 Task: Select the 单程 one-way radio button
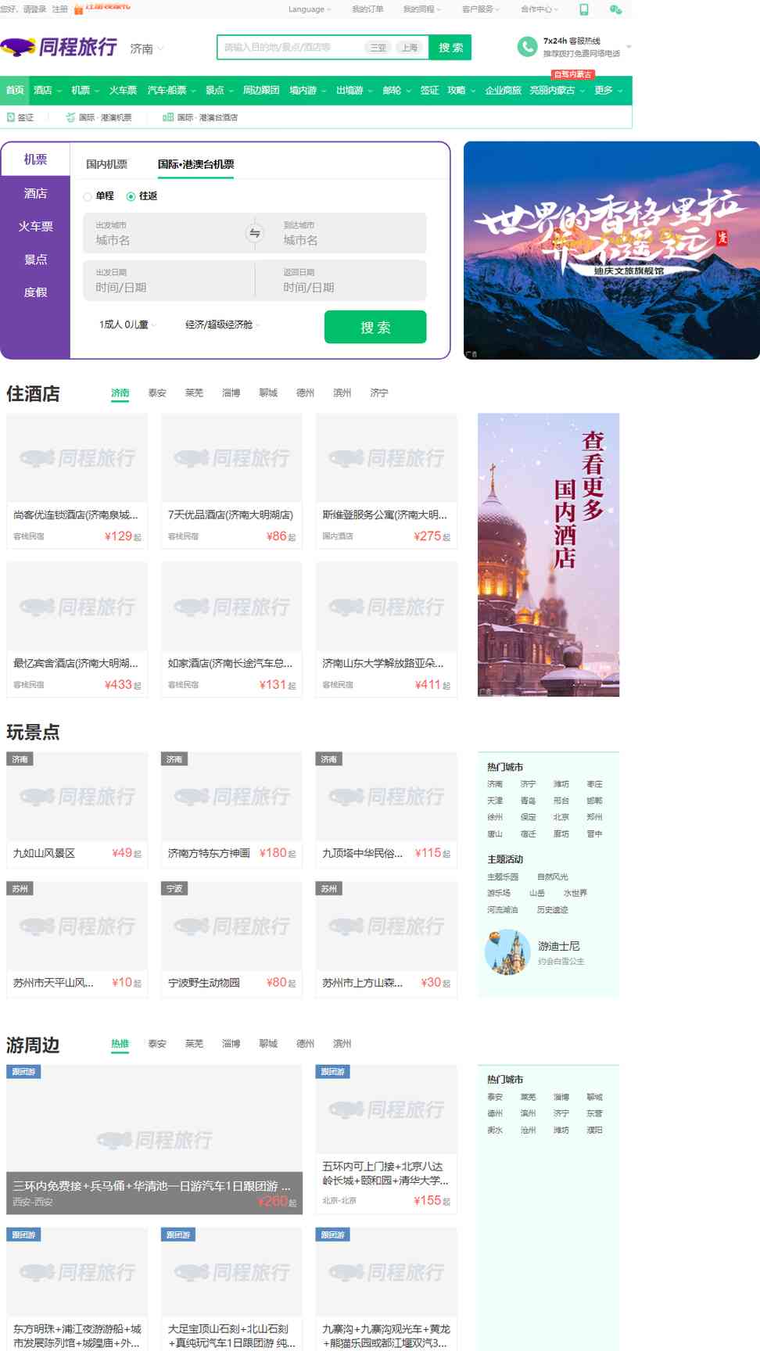(88, 196)
